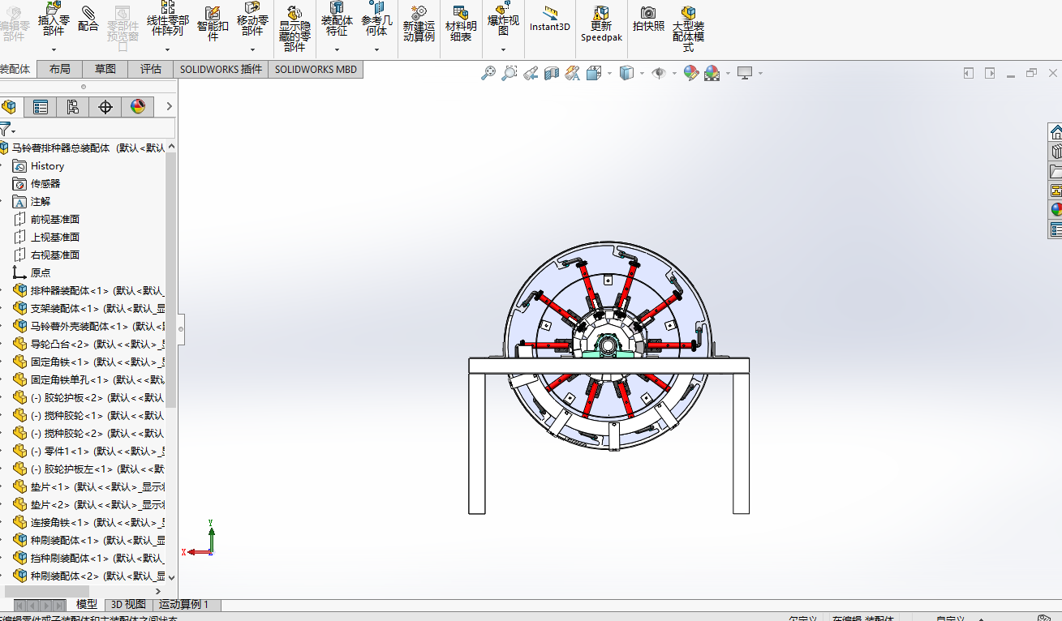Expand the Insert Components (插入零部件) dropdown arrow
Viewport: 1062px width, 621px height.
point(54,49)
